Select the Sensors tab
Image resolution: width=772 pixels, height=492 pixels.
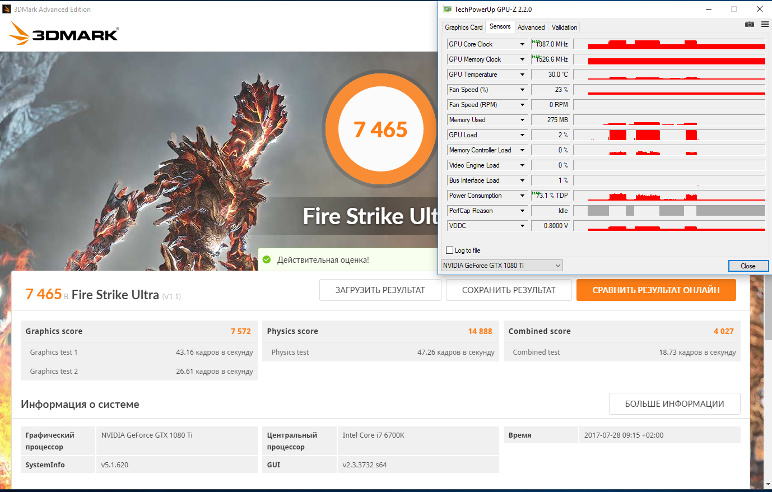(x=500, y=26)
